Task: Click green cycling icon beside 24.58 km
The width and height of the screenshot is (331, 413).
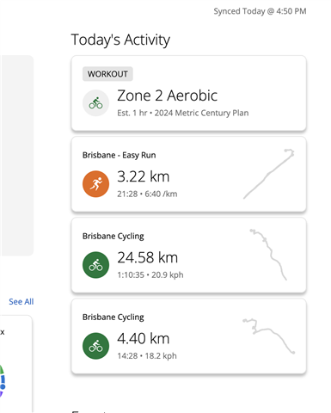Action: (x=95, y=265)
